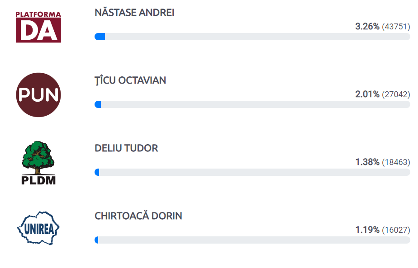This screenshot has width=418, height=268.
Task: Select candidate name ŢÎCU OCTAVIAN
Action: coord(130,80)
